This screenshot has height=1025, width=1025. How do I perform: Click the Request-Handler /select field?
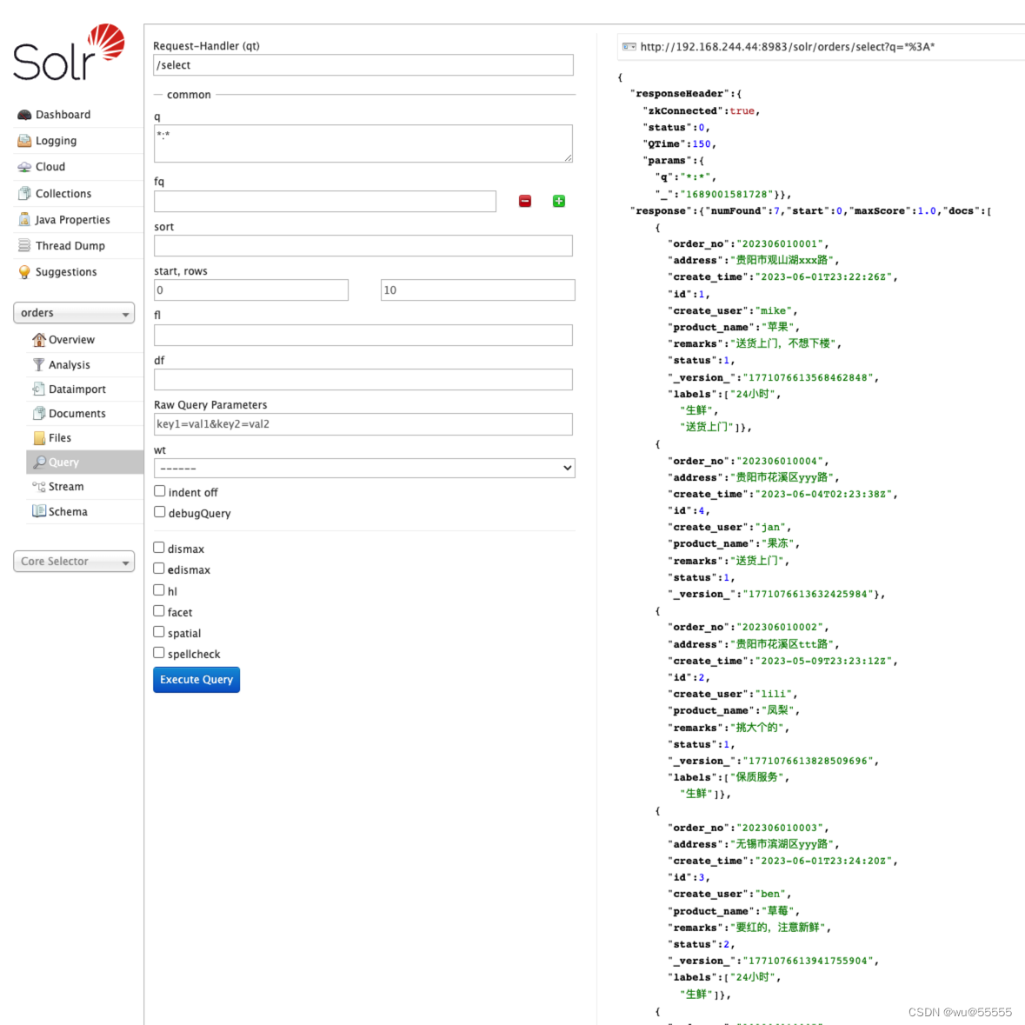[363, 65]
